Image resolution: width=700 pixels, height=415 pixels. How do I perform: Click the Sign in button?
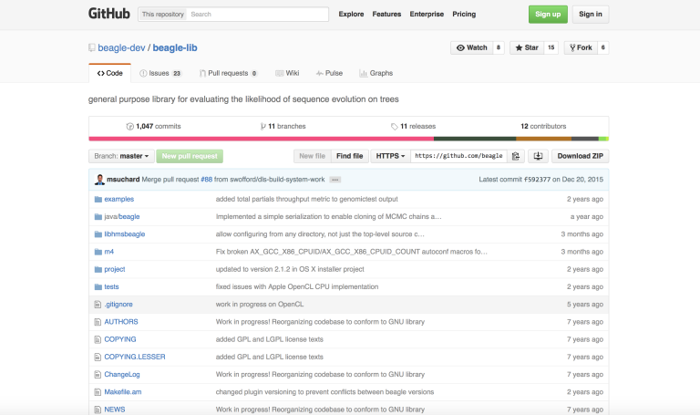(x=591, y=15)
